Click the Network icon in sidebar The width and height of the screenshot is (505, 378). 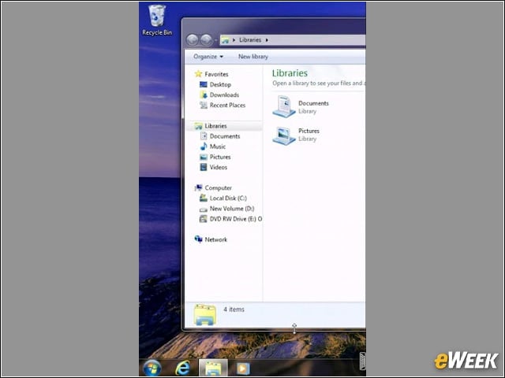[198, 239]
